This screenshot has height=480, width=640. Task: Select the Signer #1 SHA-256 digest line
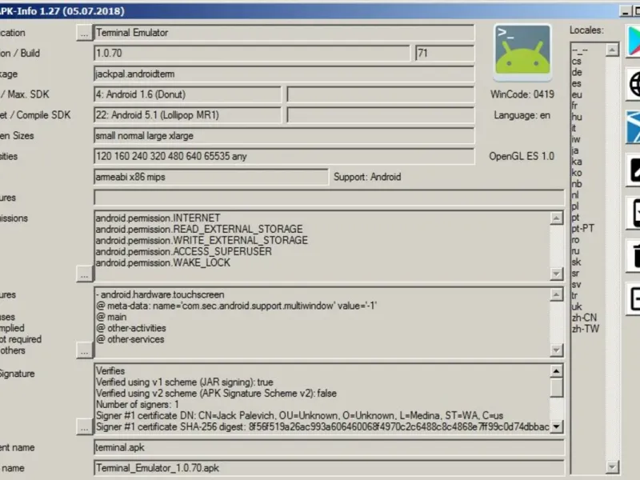(322, 427)
